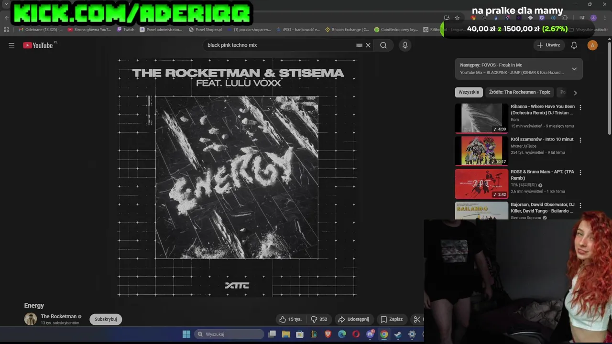Open Microsoft Edge from taskbar
Viewport: 612px width, 344px height.
342,334
